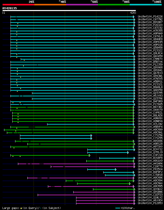
Task: Open hit UniRef100_Q9XH68
Action: coord(150,68)
